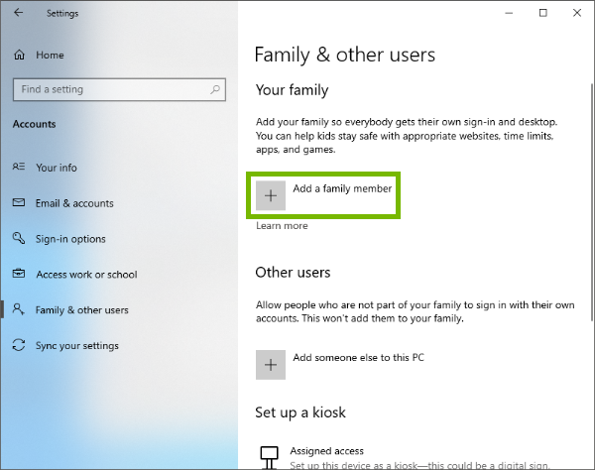Close the Settings window
Viewport: 595px width, 470px height.
(577, 13)
